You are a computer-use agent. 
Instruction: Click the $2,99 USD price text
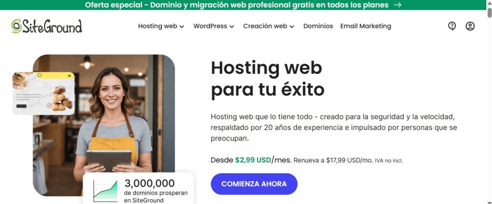253,160
